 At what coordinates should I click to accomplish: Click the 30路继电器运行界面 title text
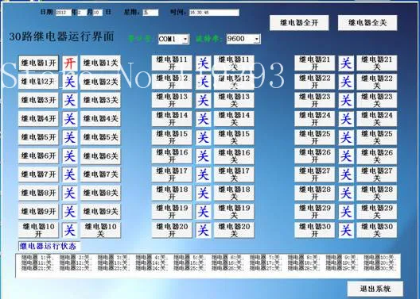pos(61,36)
